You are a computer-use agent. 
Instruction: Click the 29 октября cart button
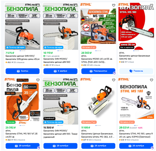(x=23, y=146)
